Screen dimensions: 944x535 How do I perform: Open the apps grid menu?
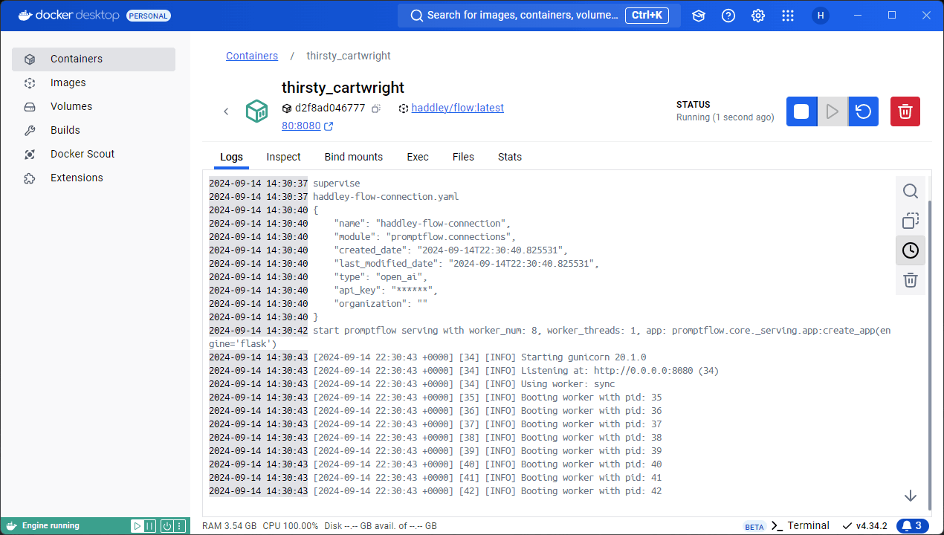point(788,16)
